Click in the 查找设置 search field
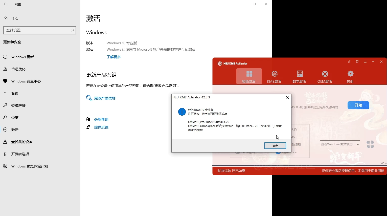This screenshot has width=387, height=216. click(38, 30)
